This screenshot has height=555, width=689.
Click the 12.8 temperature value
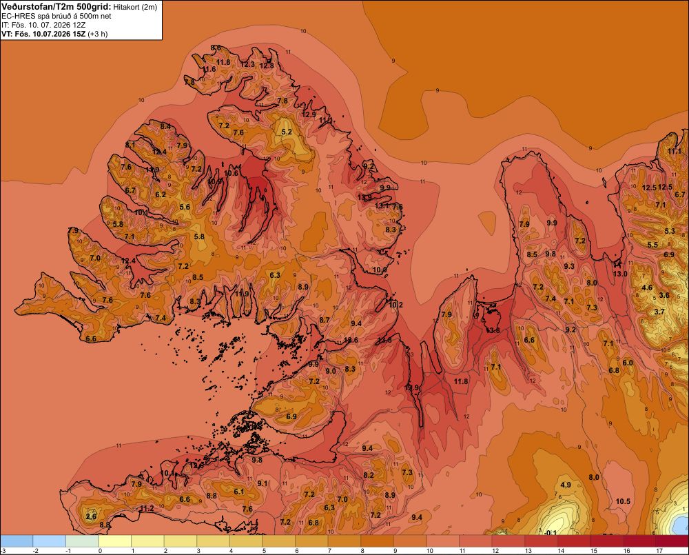267,65
